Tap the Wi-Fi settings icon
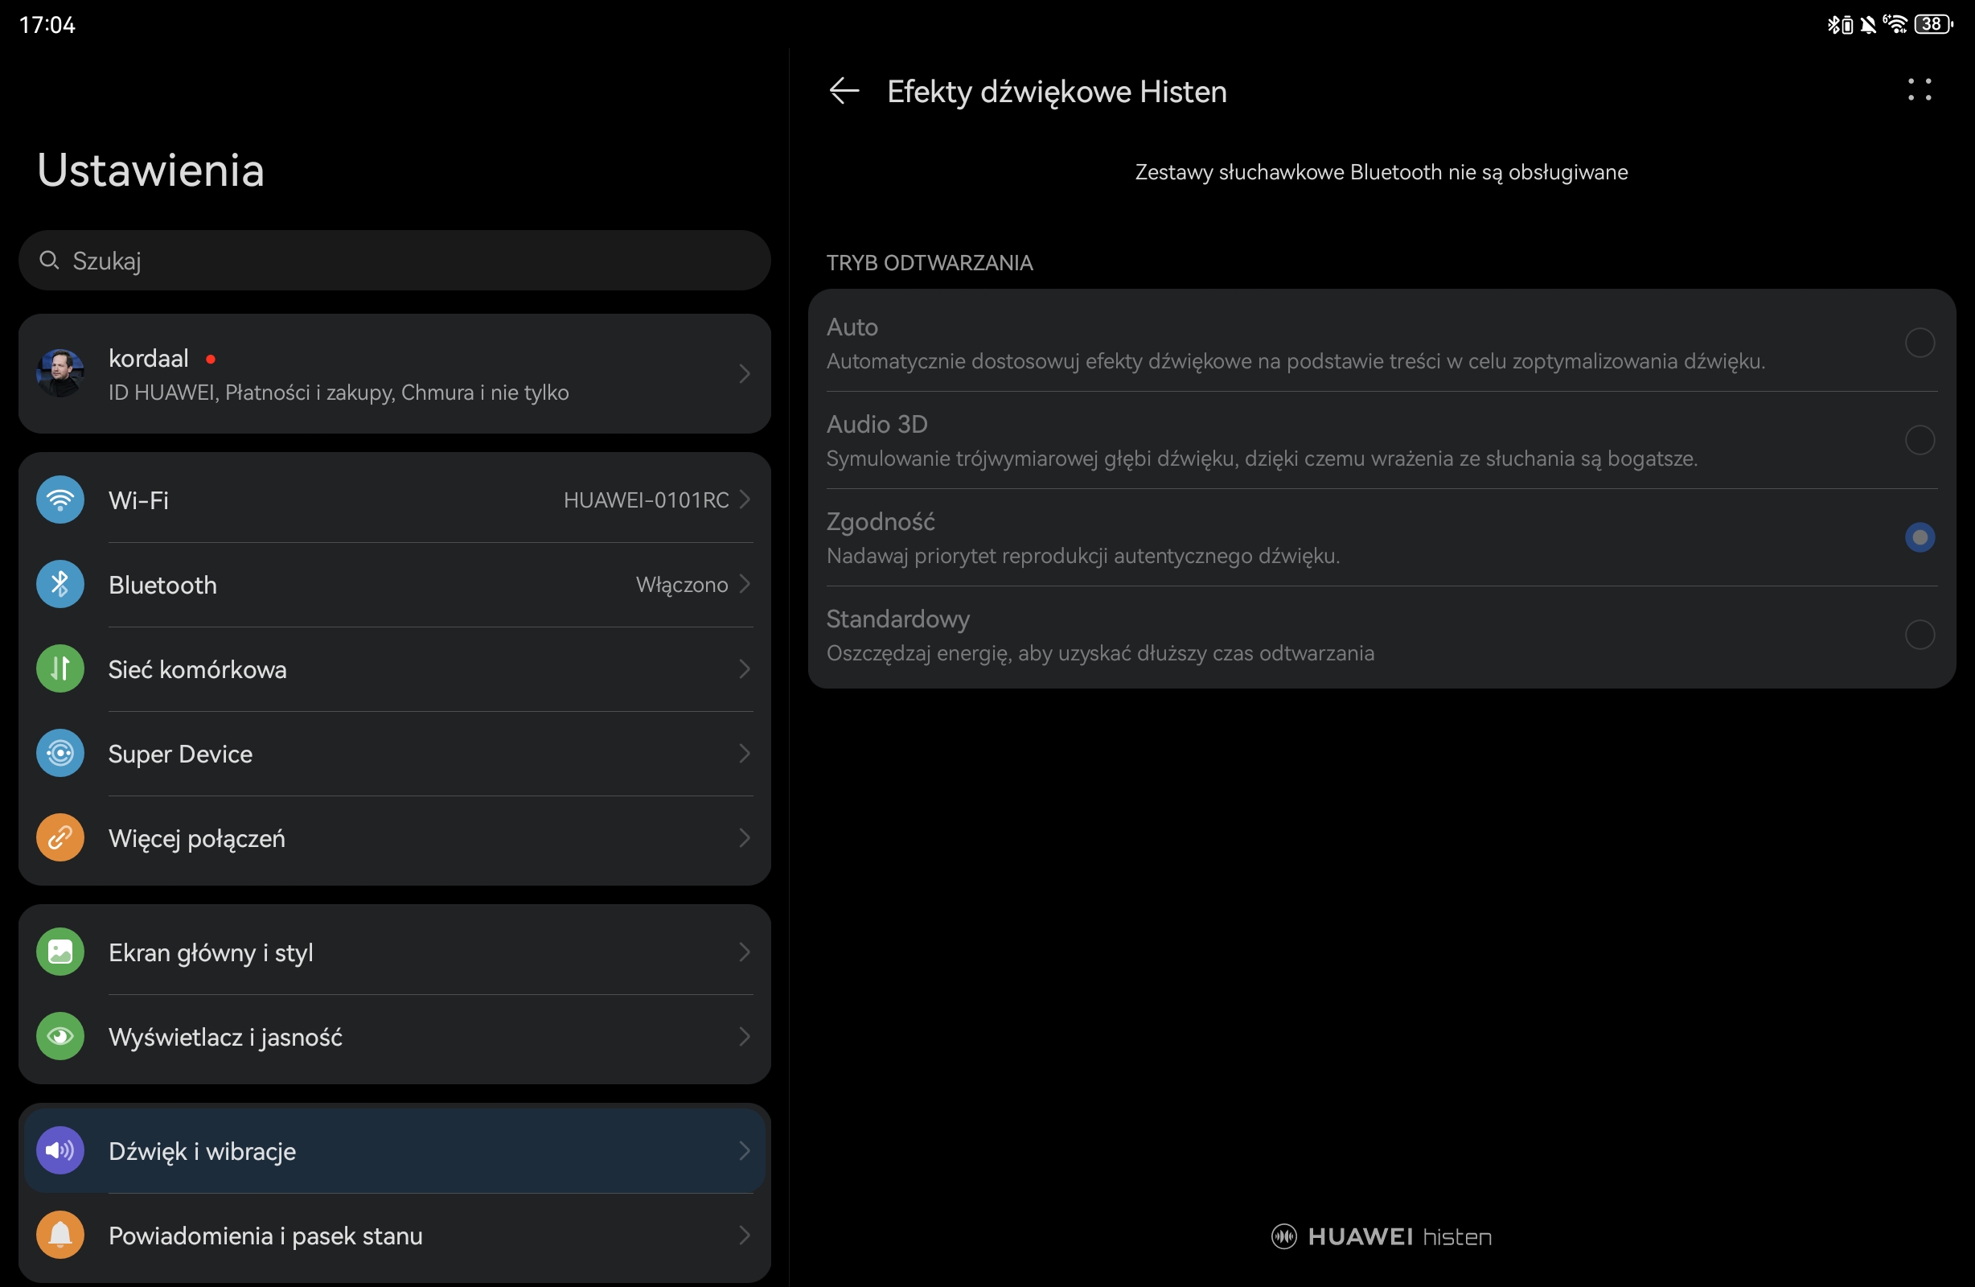This screenshot has height=1287, width=1975. (x=60, y=499)
